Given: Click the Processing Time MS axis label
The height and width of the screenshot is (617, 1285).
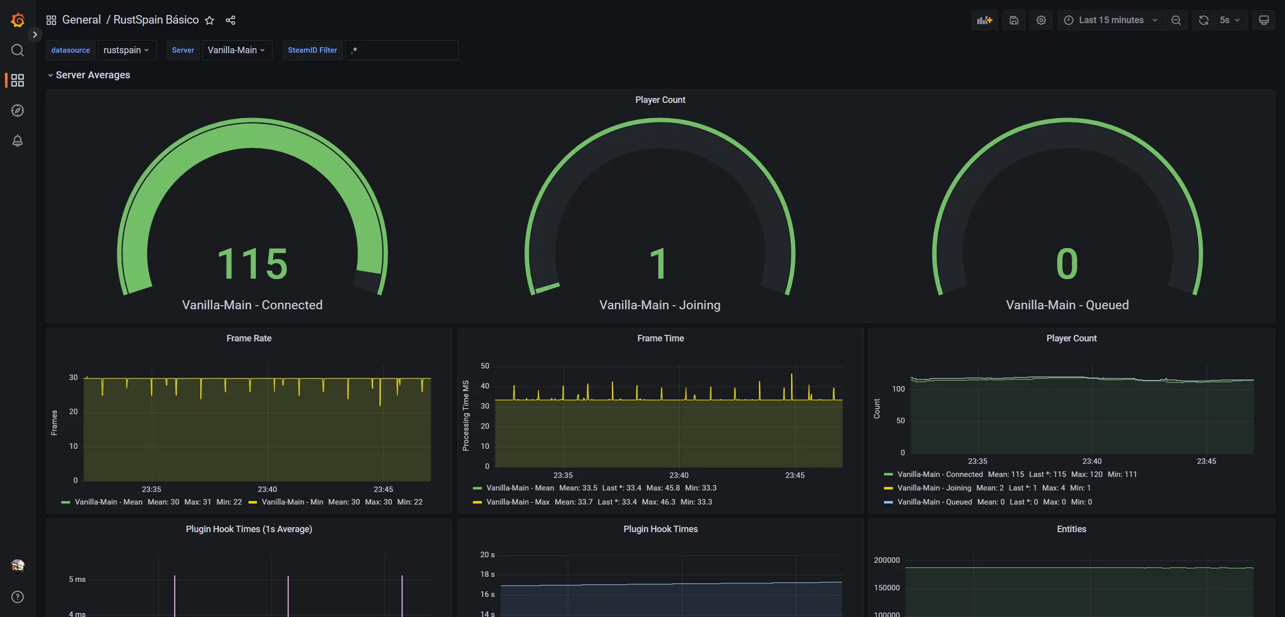Looking at the screenshot, I should coord(466,415).
